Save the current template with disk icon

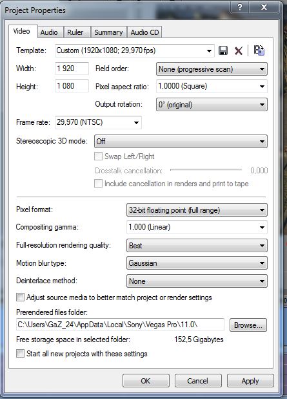223,50
